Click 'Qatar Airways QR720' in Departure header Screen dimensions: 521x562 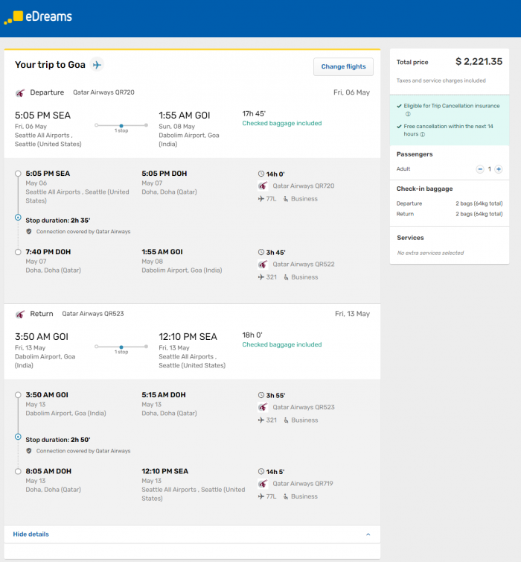103,92
